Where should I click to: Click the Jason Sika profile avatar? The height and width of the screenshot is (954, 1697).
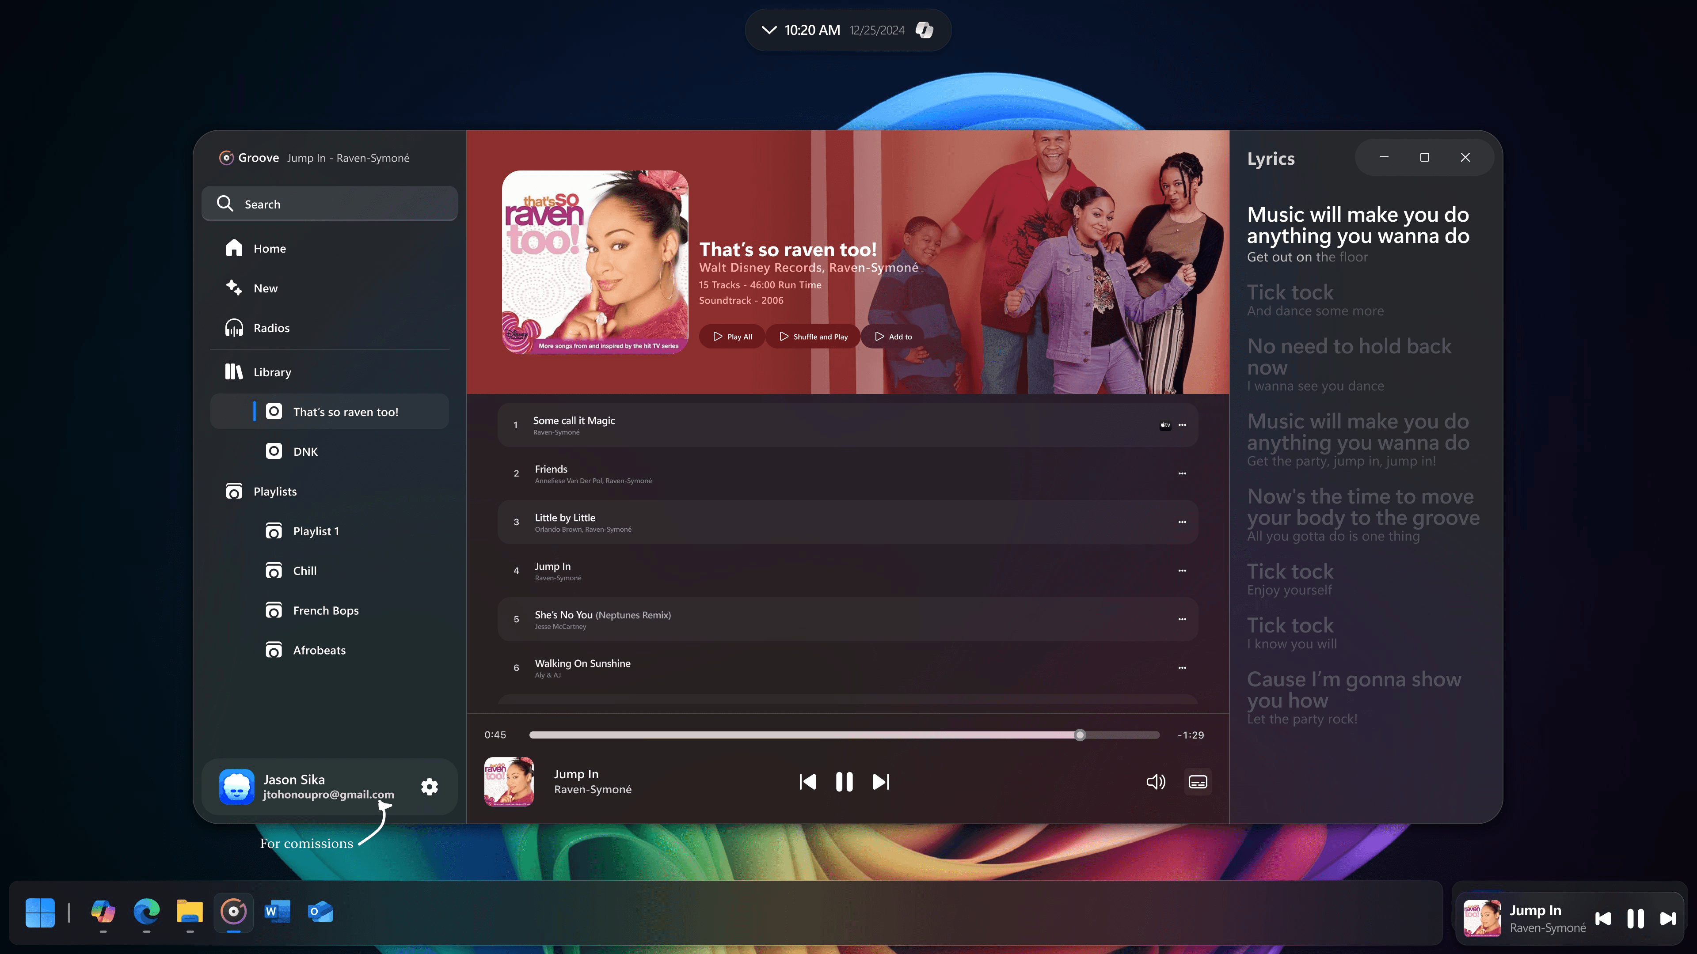(x=236, y=787)
